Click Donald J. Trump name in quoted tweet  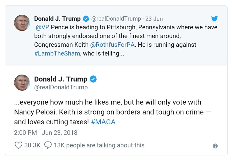[x=57, y=19]
